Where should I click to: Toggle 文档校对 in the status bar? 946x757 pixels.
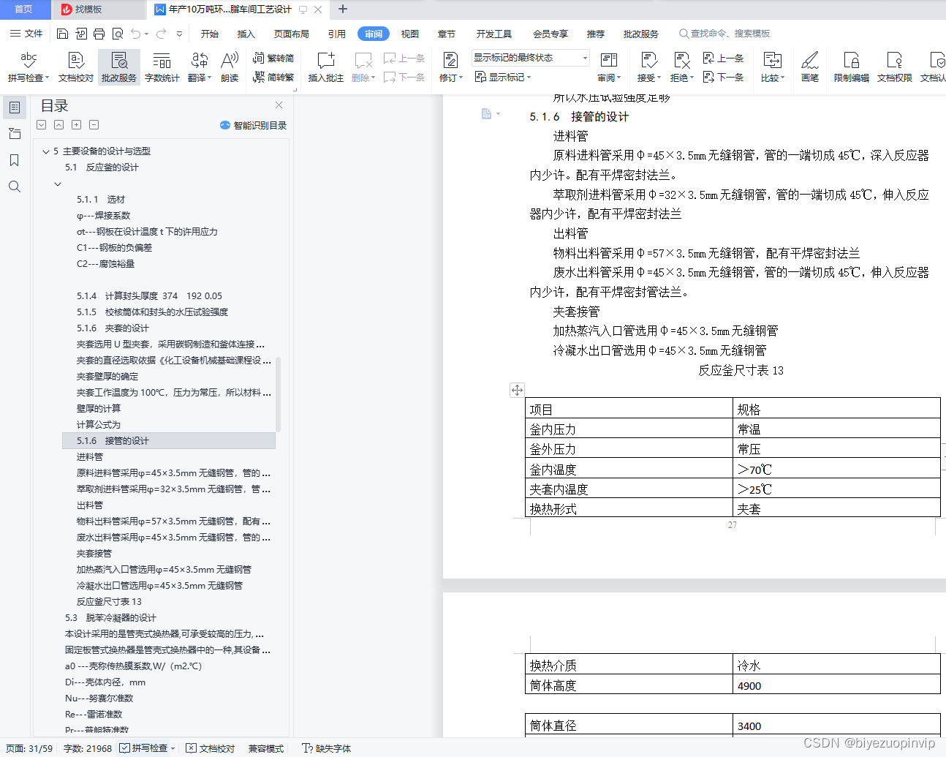click(211, 748)
